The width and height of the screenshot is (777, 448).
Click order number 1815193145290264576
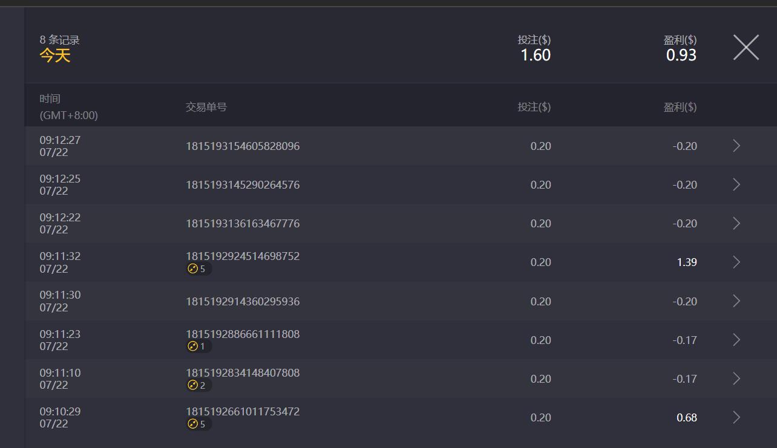click(242, 184)
